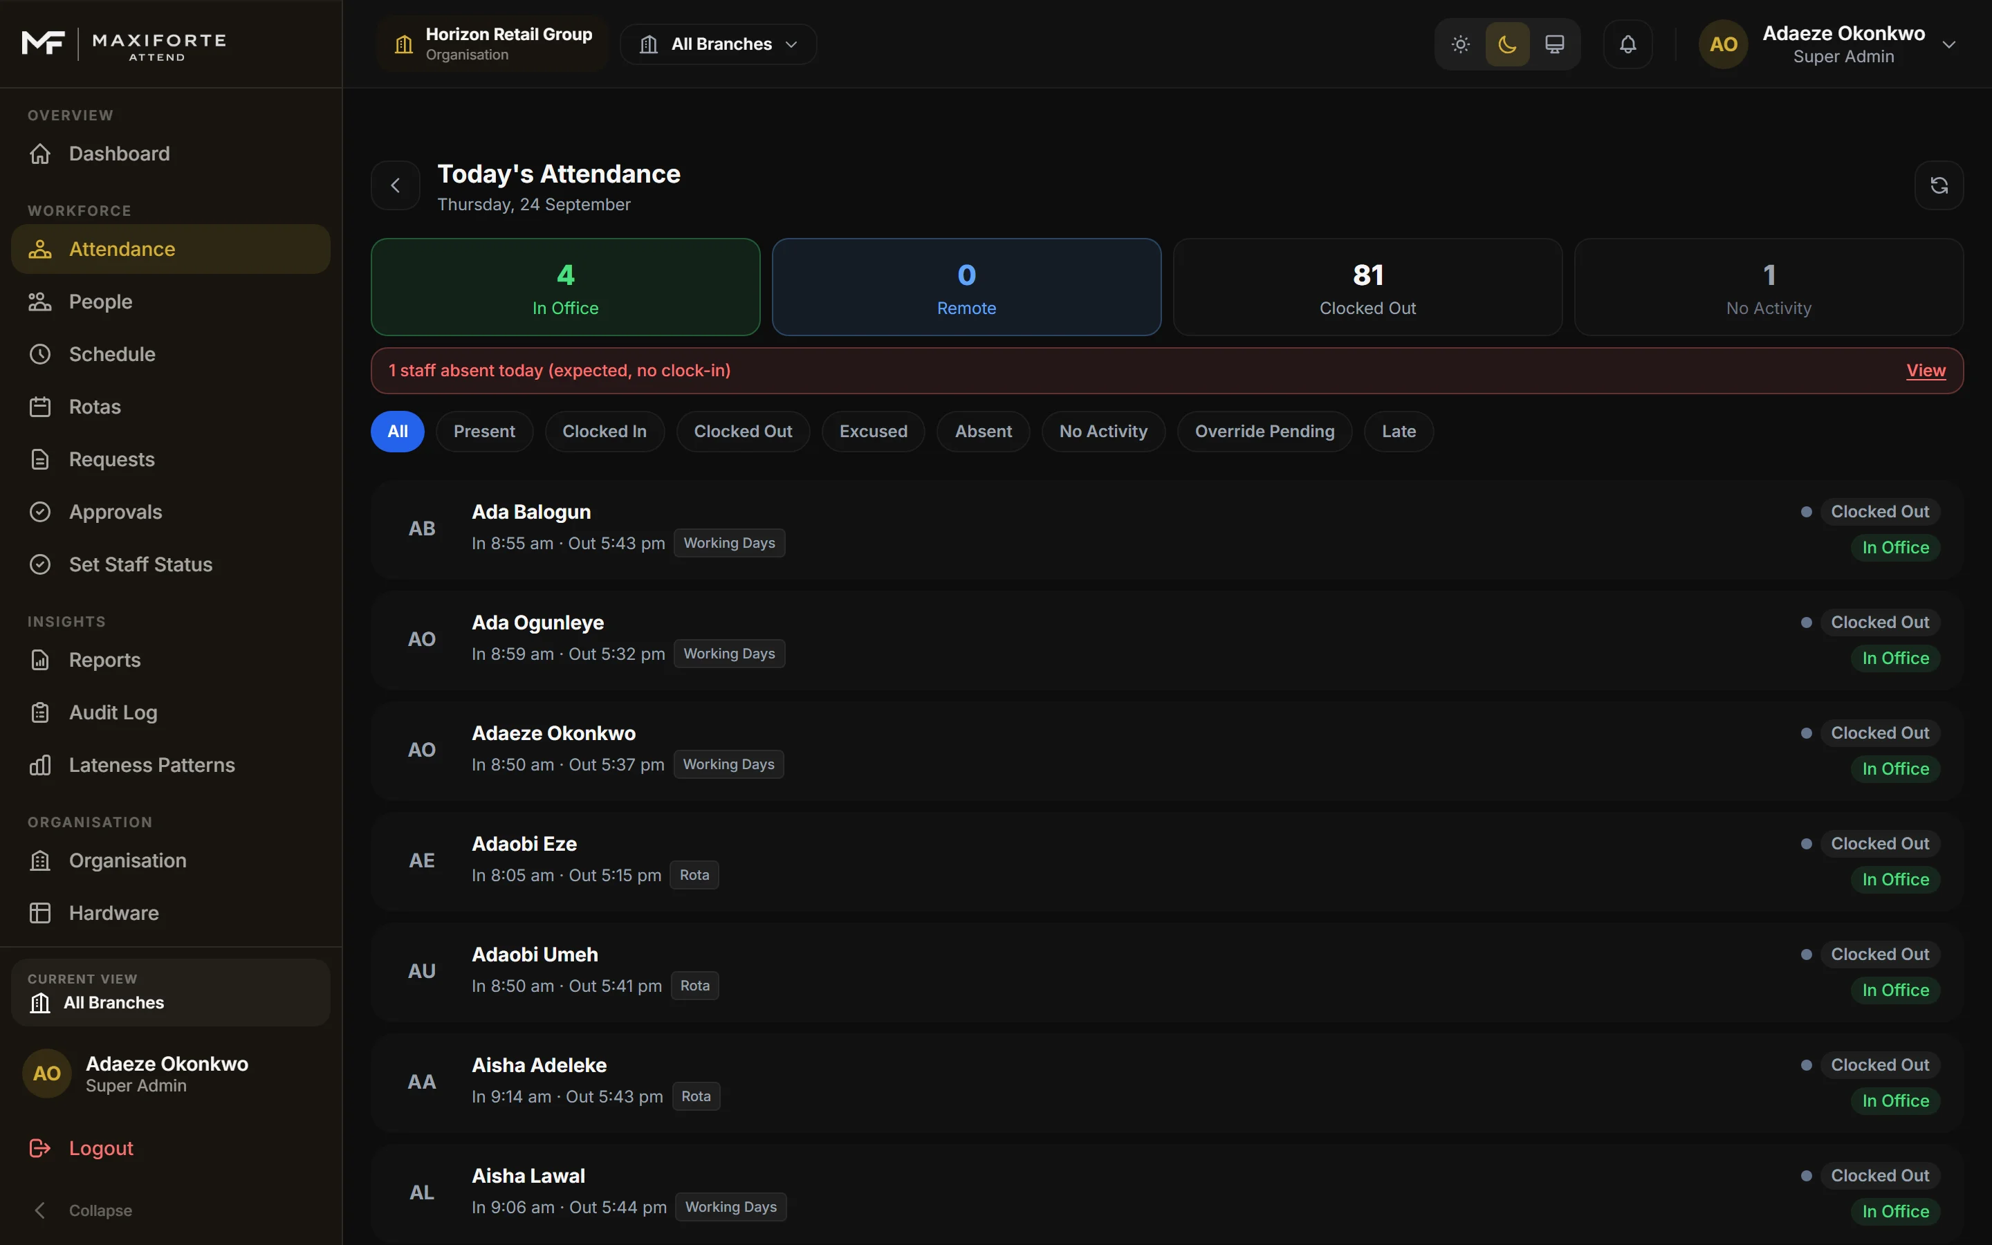Open the Reports page

point(170,661)
